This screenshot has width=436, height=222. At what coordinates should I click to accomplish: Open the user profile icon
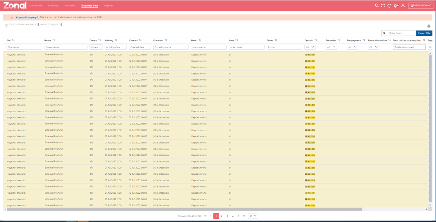(403, 6)
